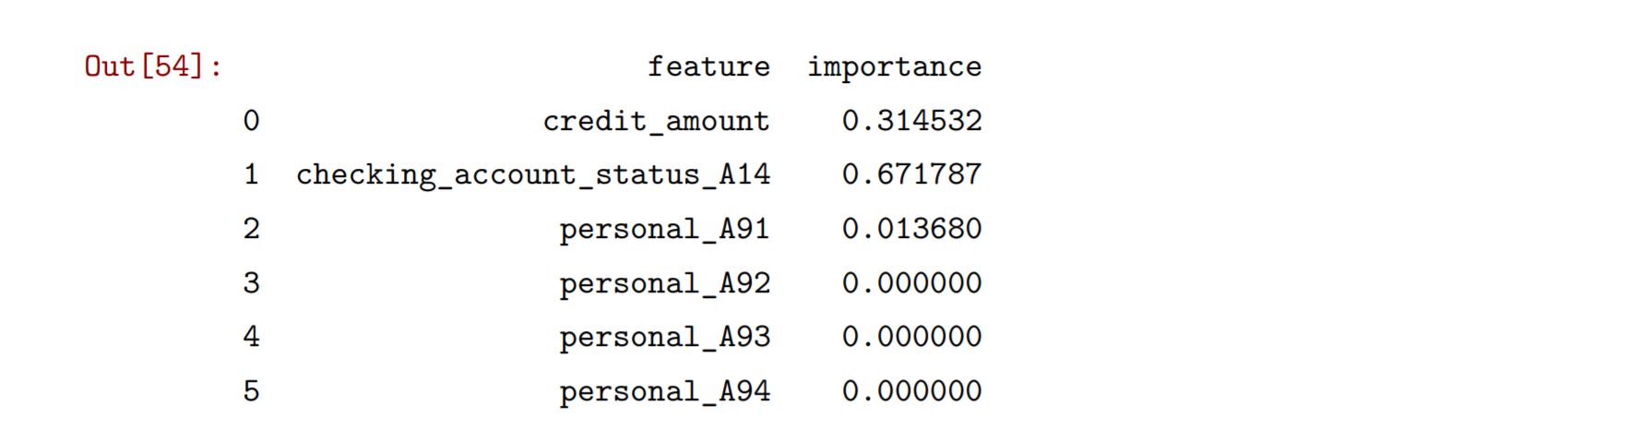Click the personal_A94 feature cell
The width and height of the screenshot is (1640, 441).
664,391
